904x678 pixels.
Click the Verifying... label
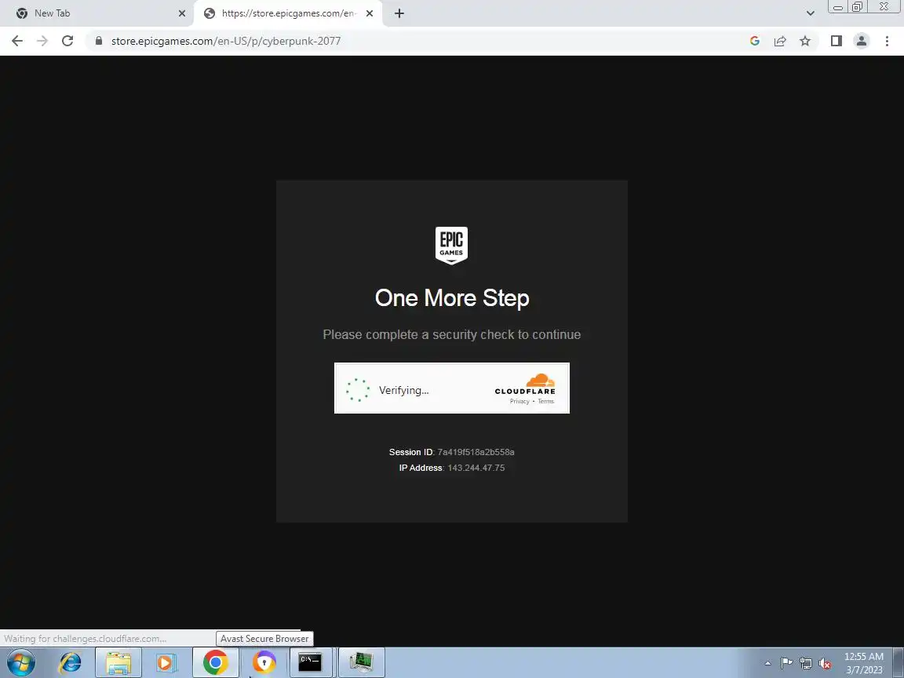coord(403,390)
